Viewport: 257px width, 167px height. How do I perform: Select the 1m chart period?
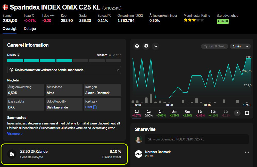pyautogui.click(x=161, y=113)
